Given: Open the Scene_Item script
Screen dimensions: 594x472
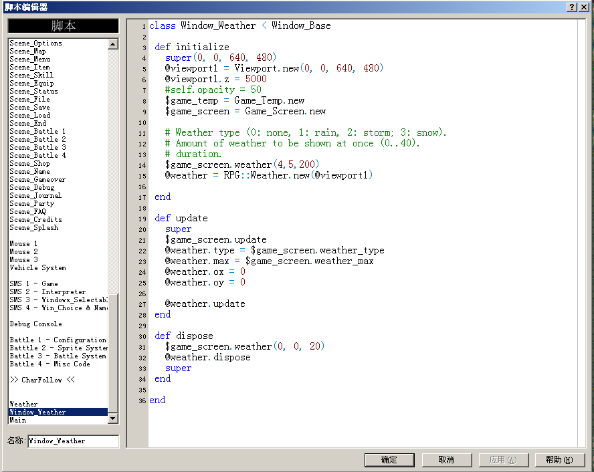Looking at the screenshot, I should [29, 67].
